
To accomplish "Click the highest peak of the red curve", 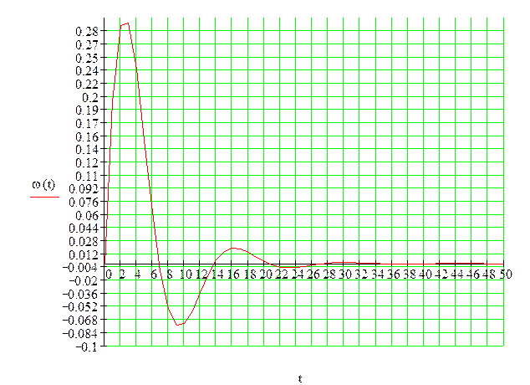I will [125, 24].
